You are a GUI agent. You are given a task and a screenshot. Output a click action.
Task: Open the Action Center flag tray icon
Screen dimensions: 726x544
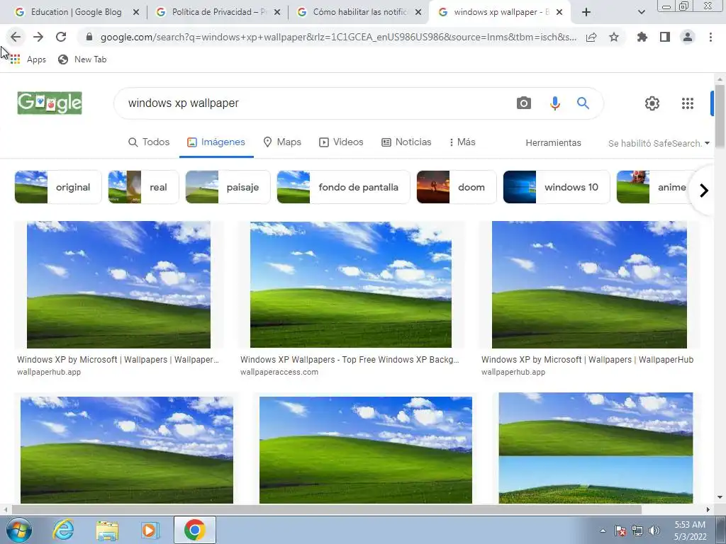(x=620, y=531)
